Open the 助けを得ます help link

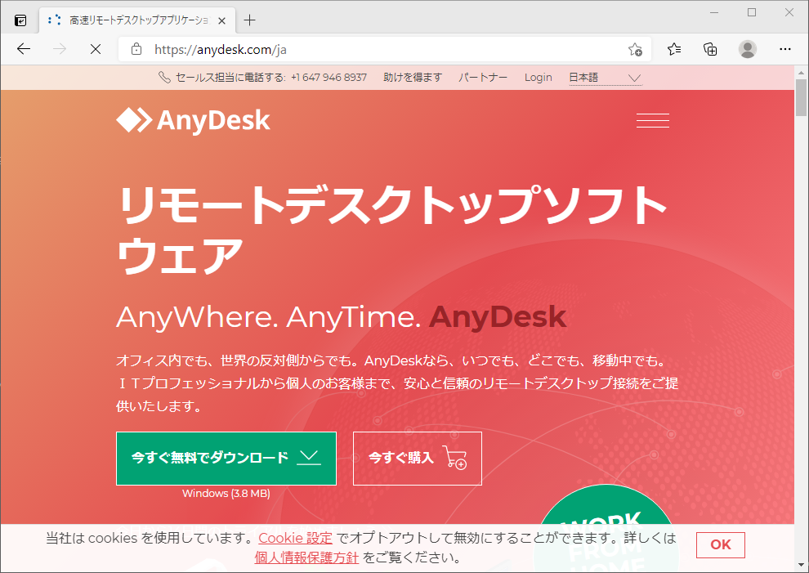(x=413, y=78)
